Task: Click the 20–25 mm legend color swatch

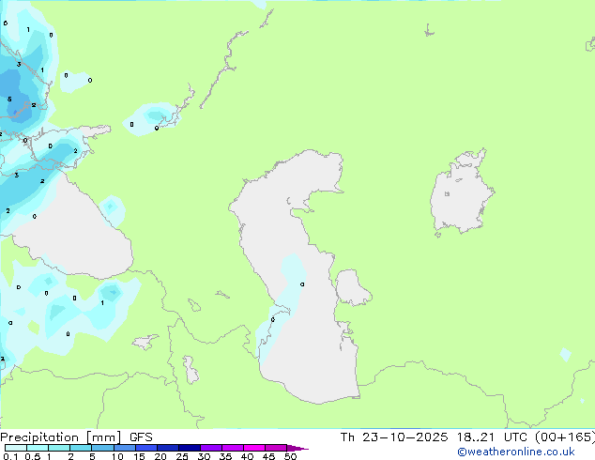Action: [167, 448]
